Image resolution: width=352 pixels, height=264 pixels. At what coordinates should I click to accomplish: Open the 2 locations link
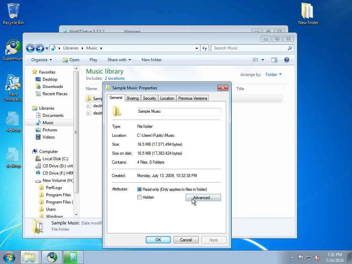tap(114, 78)
